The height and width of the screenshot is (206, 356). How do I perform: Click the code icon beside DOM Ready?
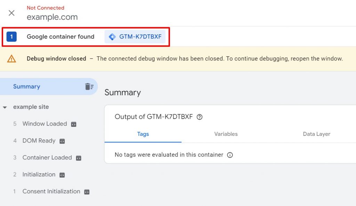(62, 141)
